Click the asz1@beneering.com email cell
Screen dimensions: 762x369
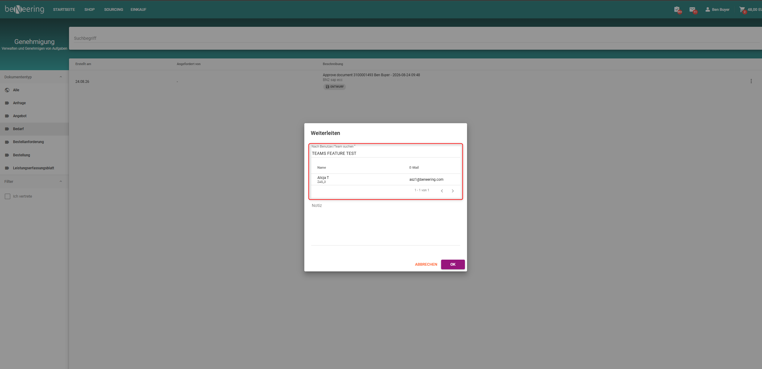(426, 180)
